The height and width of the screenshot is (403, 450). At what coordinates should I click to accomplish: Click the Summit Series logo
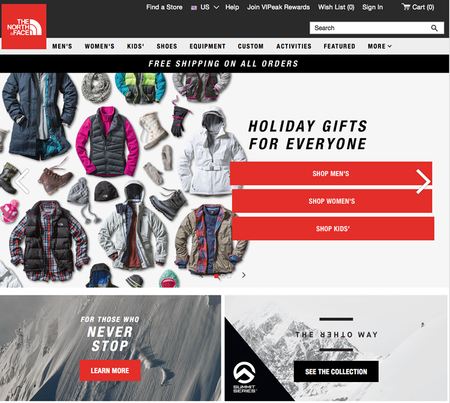click(244, 377)
